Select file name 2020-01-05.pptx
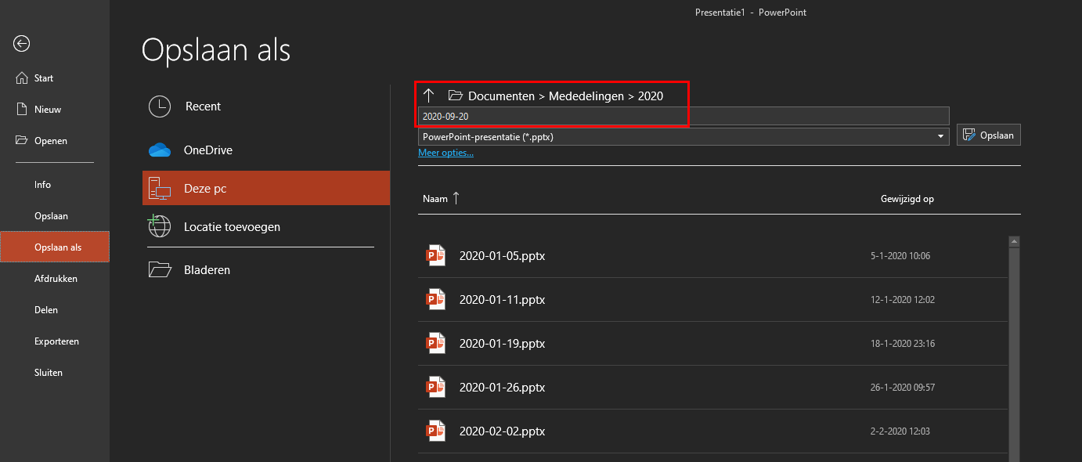 502,256
